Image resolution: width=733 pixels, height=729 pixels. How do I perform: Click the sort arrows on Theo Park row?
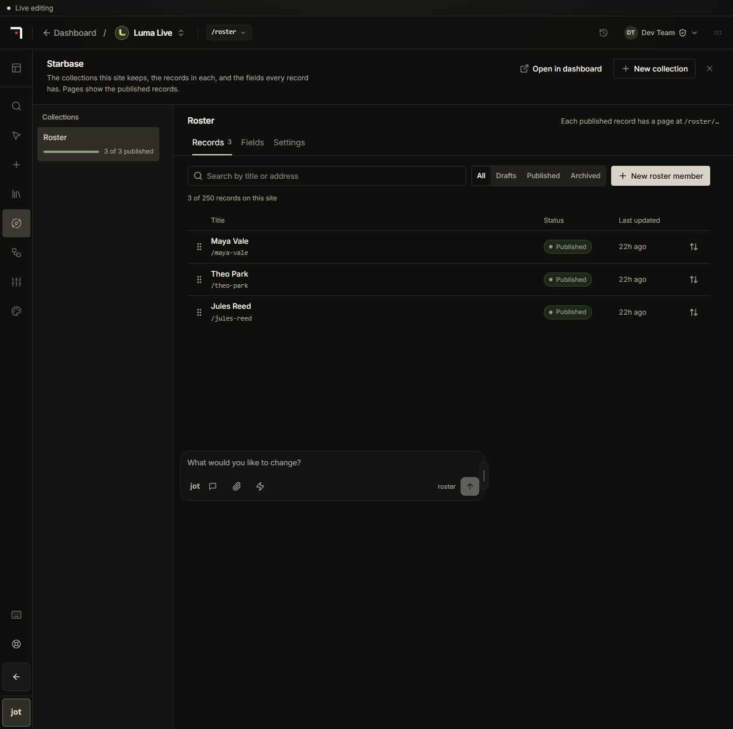coord(694,280)
